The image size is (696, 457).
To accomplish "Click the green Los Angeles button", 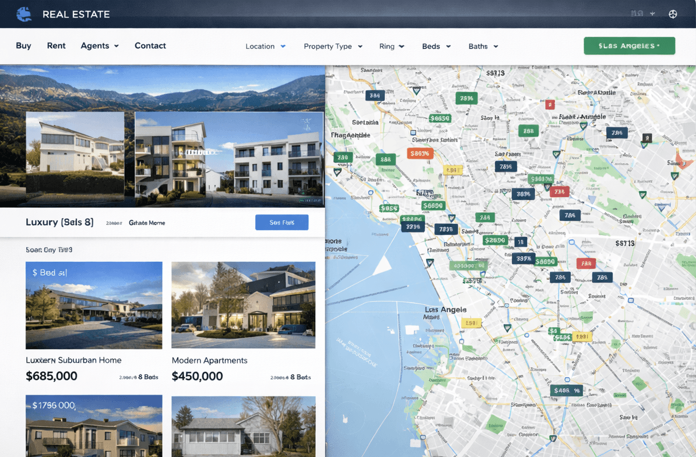I will (629, 45).
